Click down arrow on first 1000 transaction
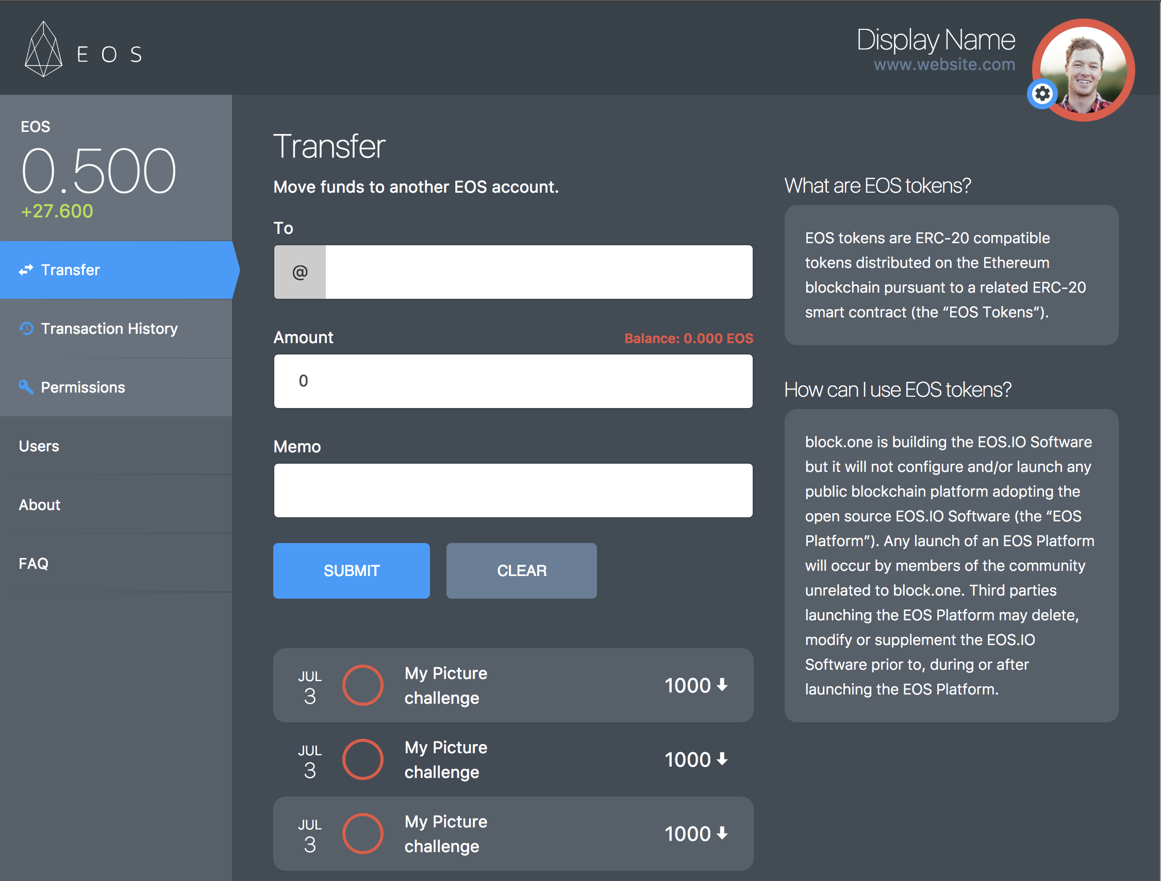This screenshot has height=881, width=1161. coord(722,685)
